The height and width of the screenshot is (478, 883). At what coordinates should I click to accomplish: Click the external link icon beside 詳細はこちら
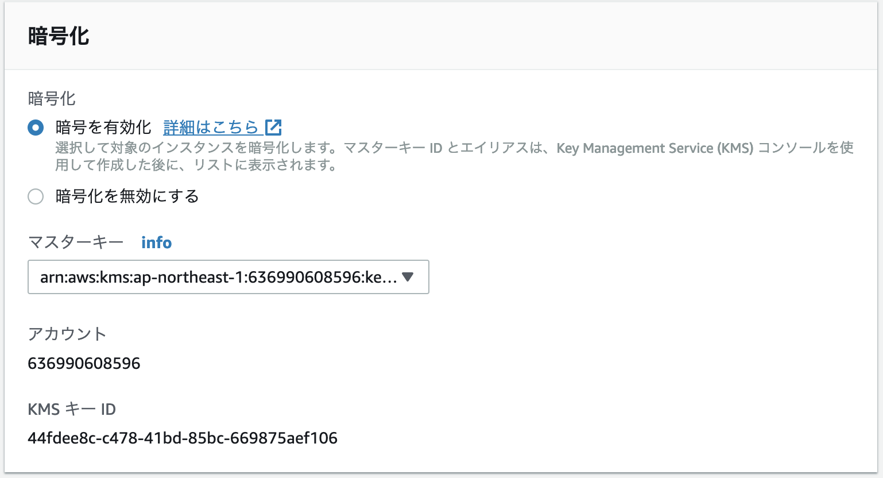pyautogui.click(x=273, y=127)
